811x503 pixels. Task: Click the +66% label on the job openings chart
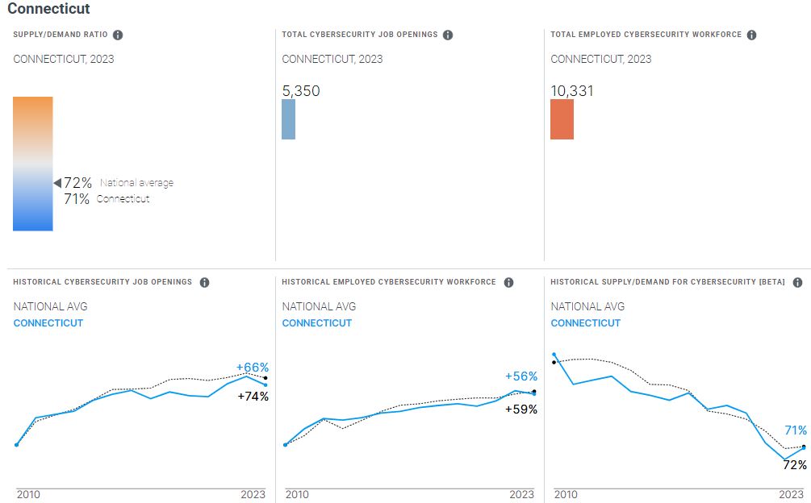tap(253, 368)
